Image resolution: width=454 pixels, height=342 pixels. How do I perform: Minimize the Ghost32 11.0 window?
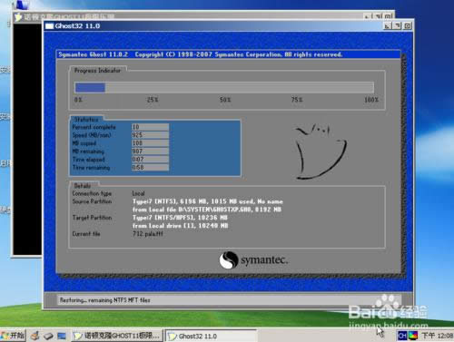[388, 26]
